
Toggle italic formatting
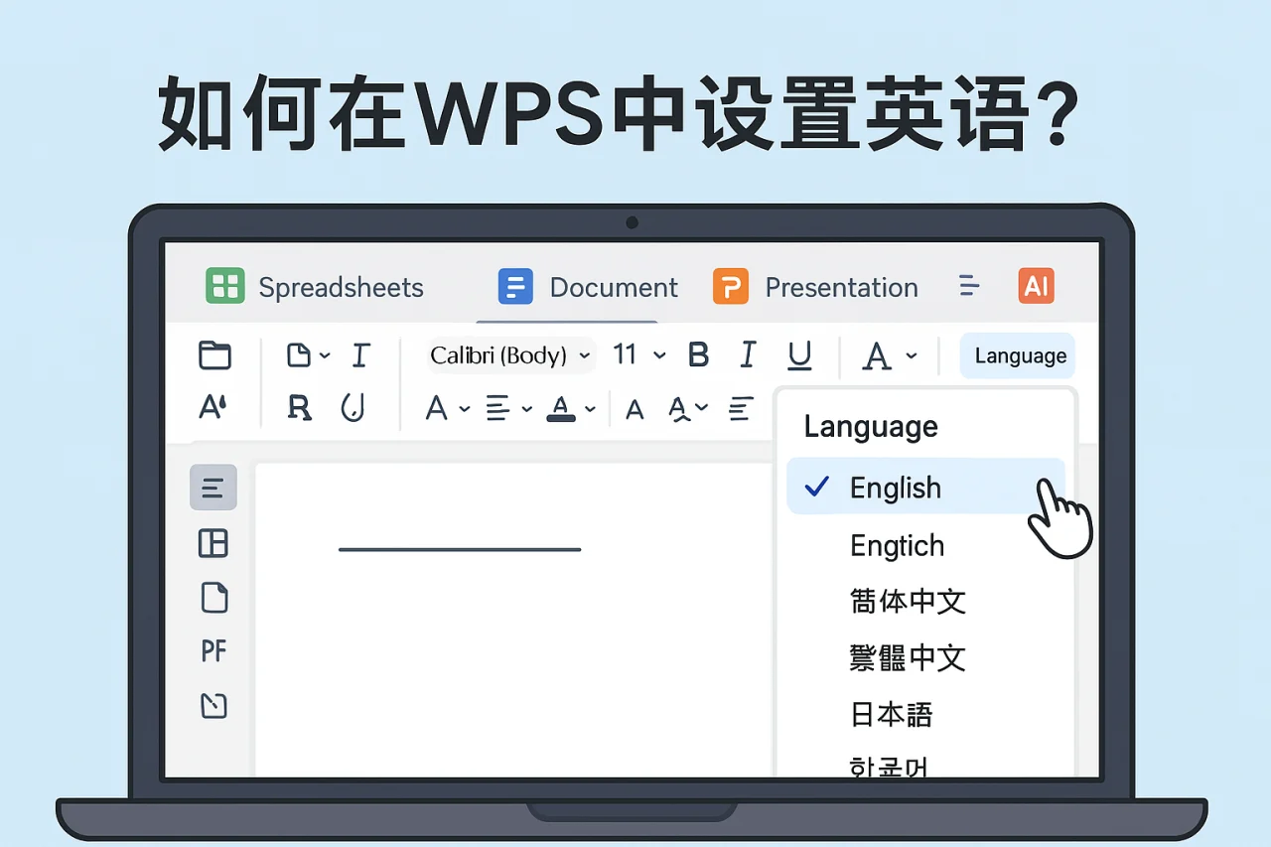click(x=748, y=354)
